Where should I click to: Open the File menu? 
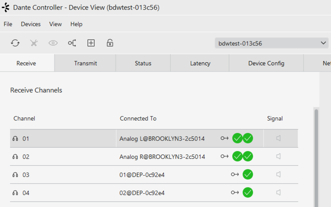pyautogui.click(x=8, y=24)
